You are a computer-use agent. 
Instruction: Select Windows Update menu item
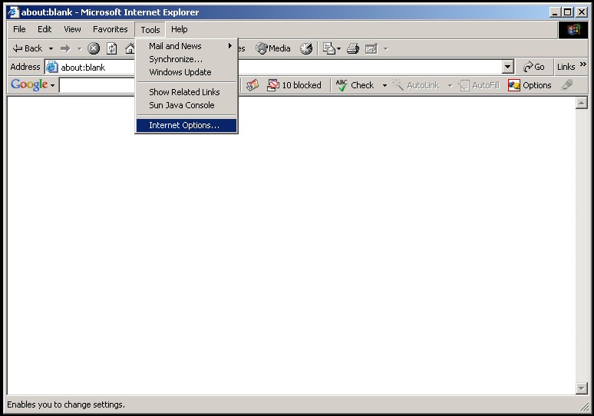pyautogui.click(x=186, y=72)
